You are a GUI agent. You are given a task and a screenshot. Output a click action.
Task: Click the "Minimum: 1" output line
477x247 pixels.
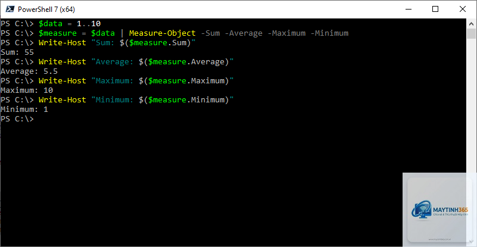24,109
